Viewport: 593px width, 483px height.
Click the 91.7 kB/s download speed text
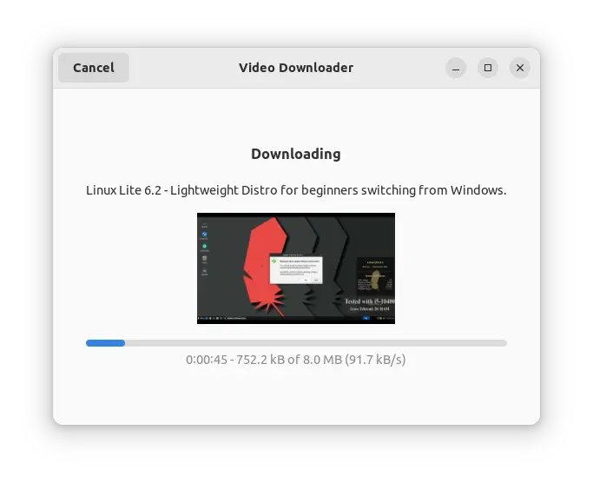[375, 360]
